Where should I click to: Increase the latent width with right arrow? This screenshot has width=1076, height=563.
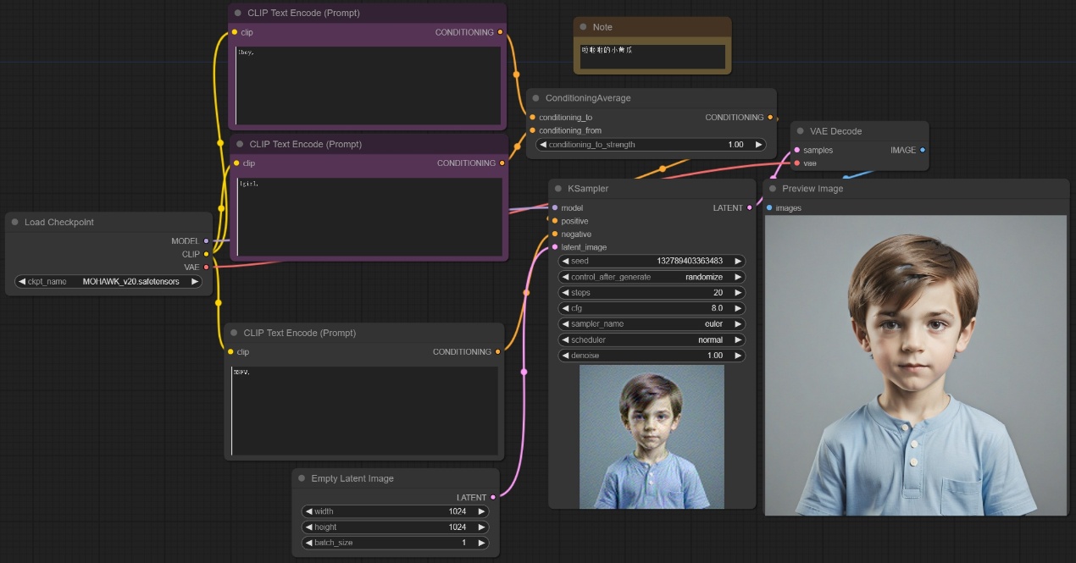(481, 511)
